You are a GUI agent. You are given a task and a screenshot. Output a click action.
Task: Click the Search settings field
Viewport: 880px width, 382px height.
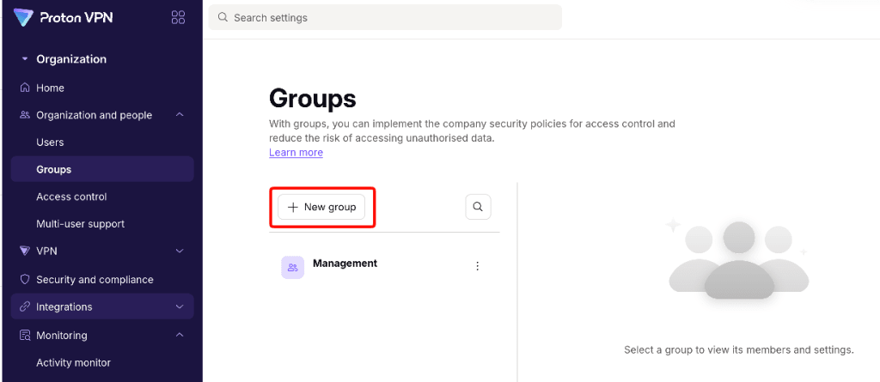[x=385, y=17]
